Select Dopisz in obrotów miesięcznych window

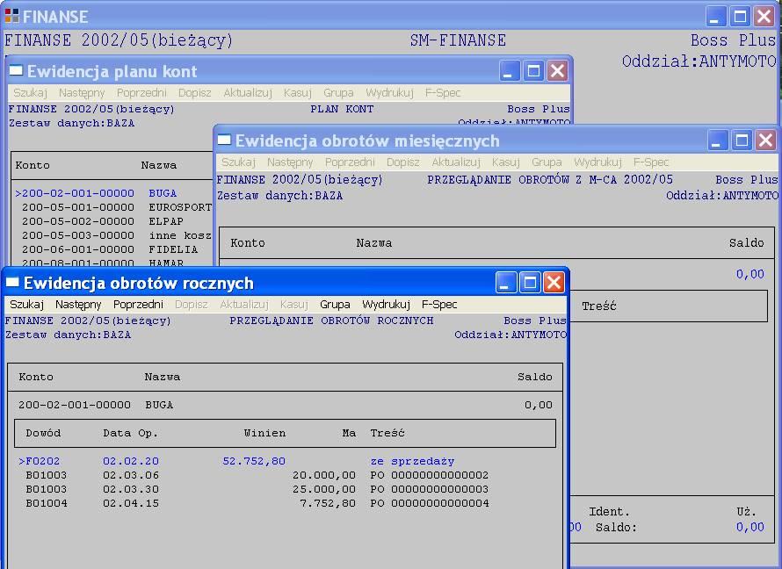click(x=403, y=162)
